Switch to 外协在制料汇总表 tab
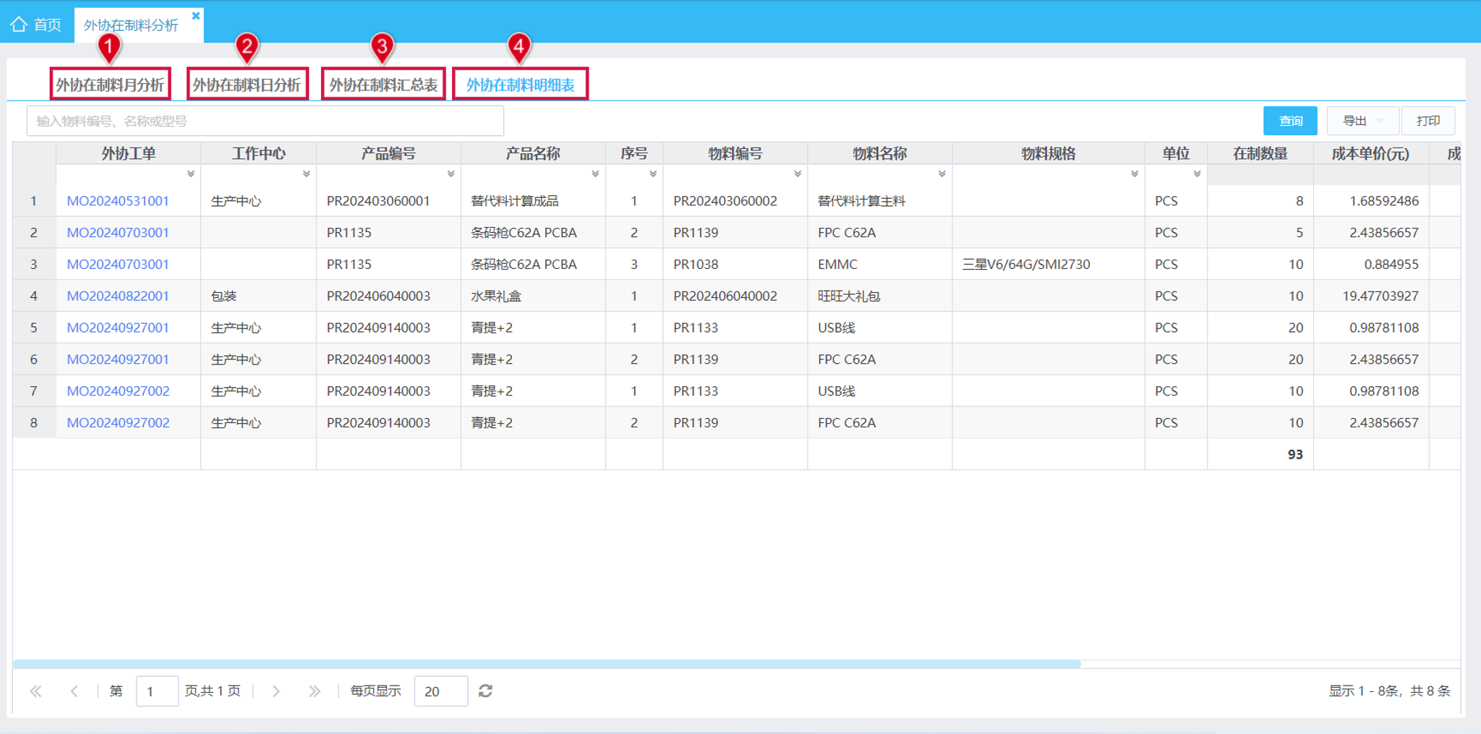The image size is (1481, 734). pyautogui.click(x=383, y=85)
